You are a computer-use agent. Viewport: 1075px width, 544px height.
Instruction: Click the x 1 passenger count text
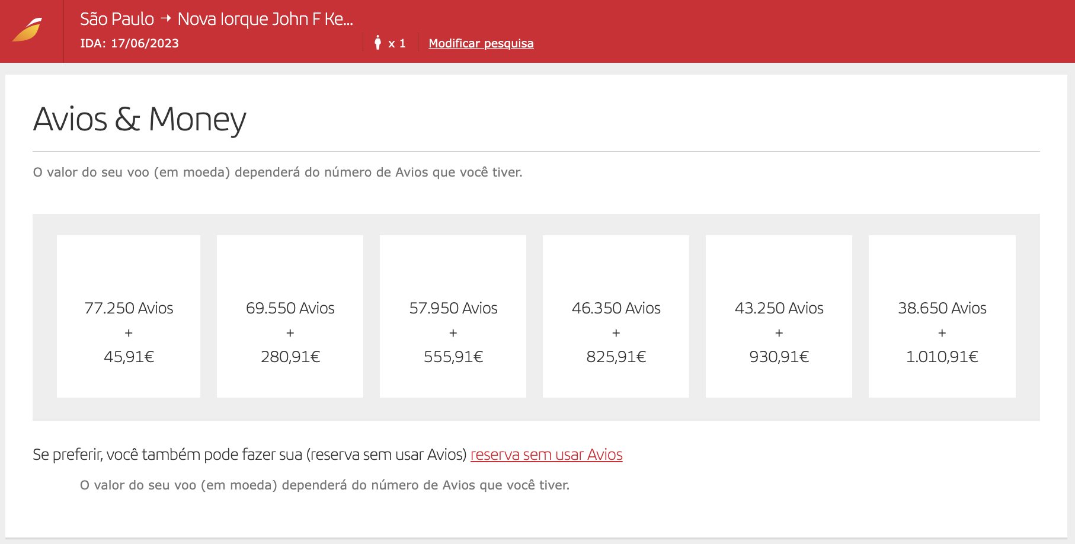click(x=397, y=43)
